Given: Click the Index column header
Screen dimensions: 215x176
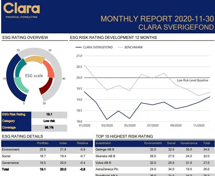Looking at the screenshot, I should pos(63,143).
